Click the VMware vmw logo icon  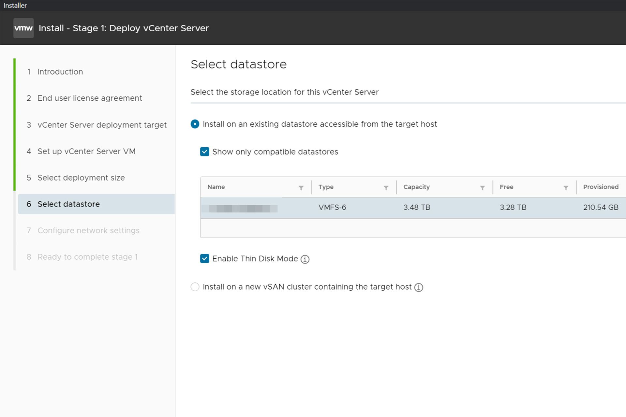tap(23, 28)
